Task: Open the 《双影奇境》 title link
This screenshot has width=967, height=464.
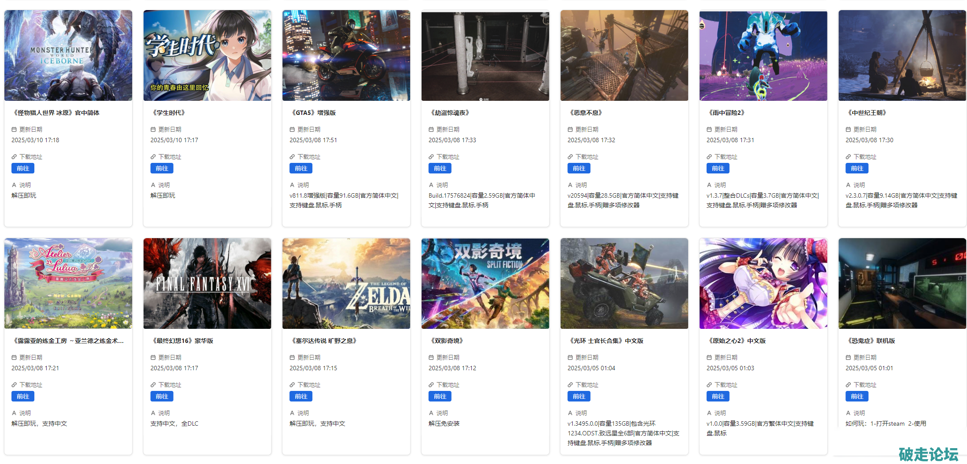Action: coord(446,341)
